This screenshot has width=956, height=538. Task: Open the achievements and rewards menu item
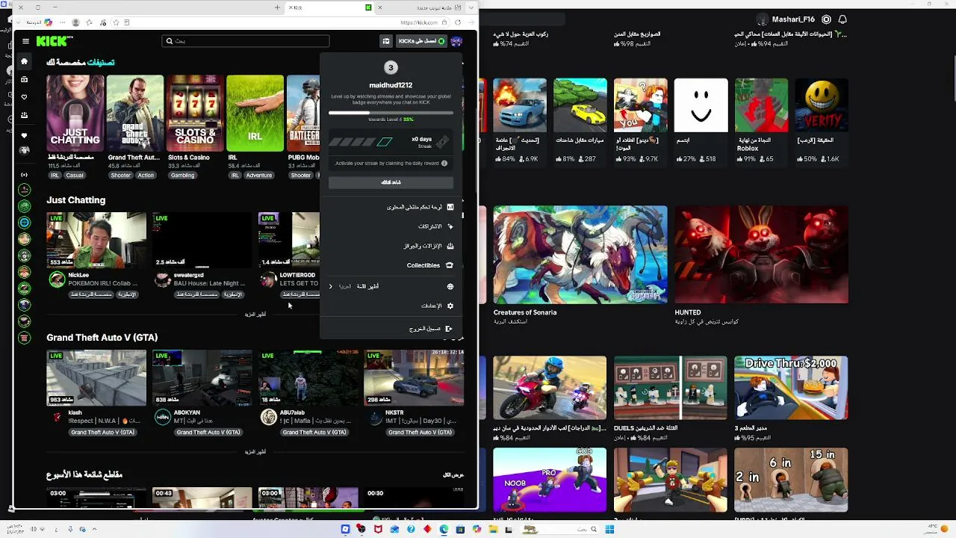(x=391, y=246)
